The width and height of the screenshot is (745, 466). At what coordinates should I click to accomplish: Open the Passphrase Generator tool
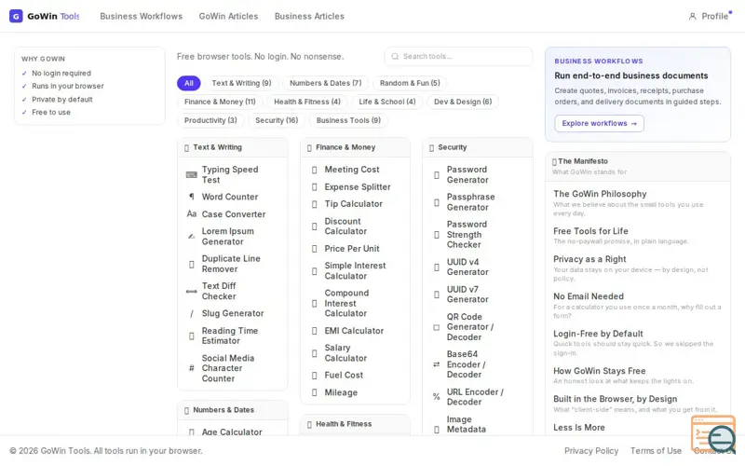tap(470, 202)
